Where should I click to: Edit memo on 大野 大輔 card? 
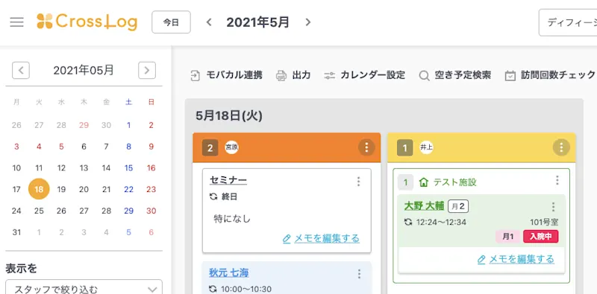pos(516,259)
